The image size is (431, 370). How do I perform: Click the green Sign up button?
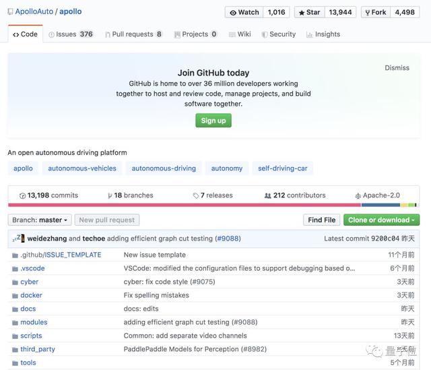click(x=213, y=121)
